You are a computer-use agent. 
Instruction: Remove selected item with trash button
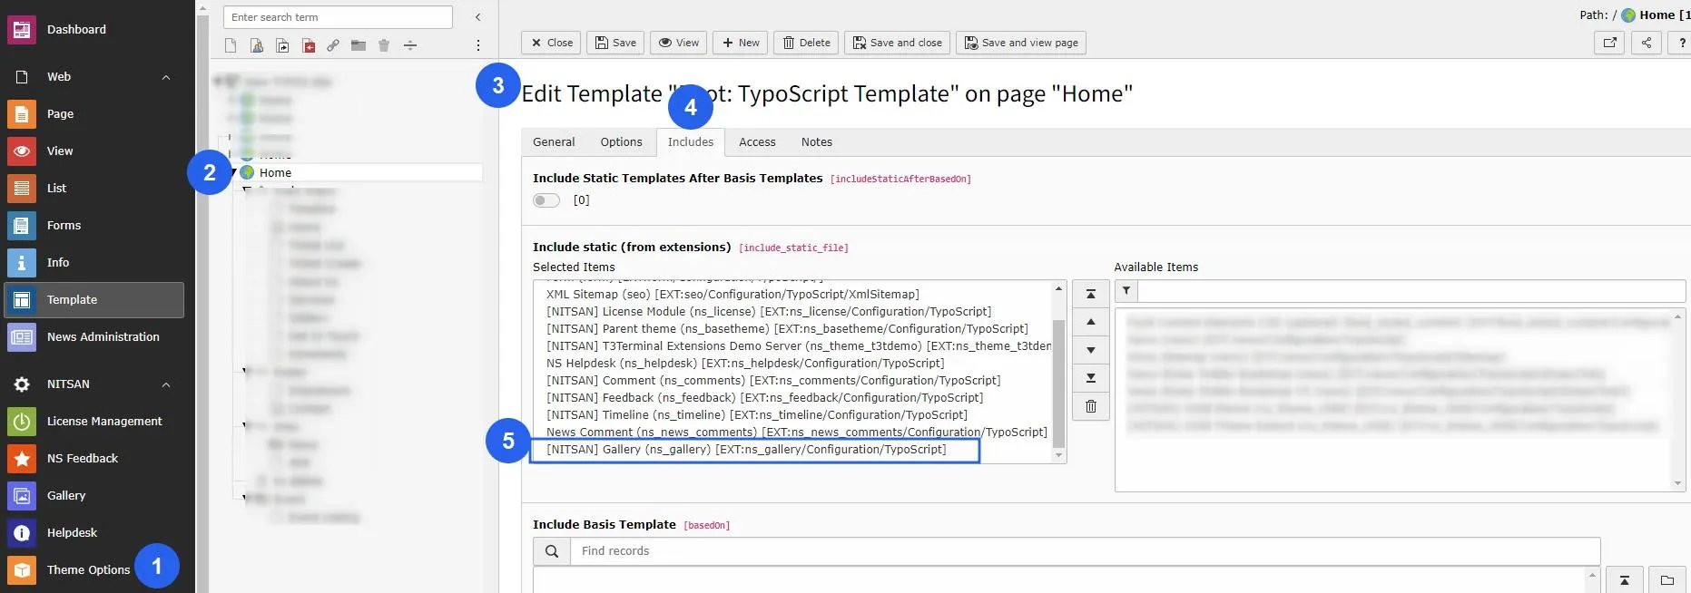click(1091, 407)
